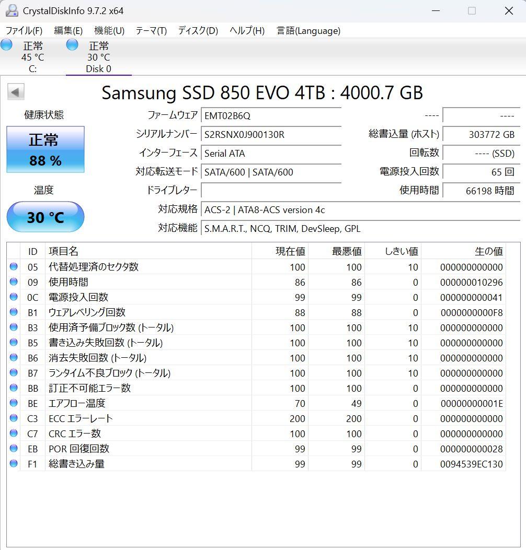Select the status icon beside ウェアレベリング回数
Image resolution: width=526 pixels, height=550 pixels.
[13, 312]
